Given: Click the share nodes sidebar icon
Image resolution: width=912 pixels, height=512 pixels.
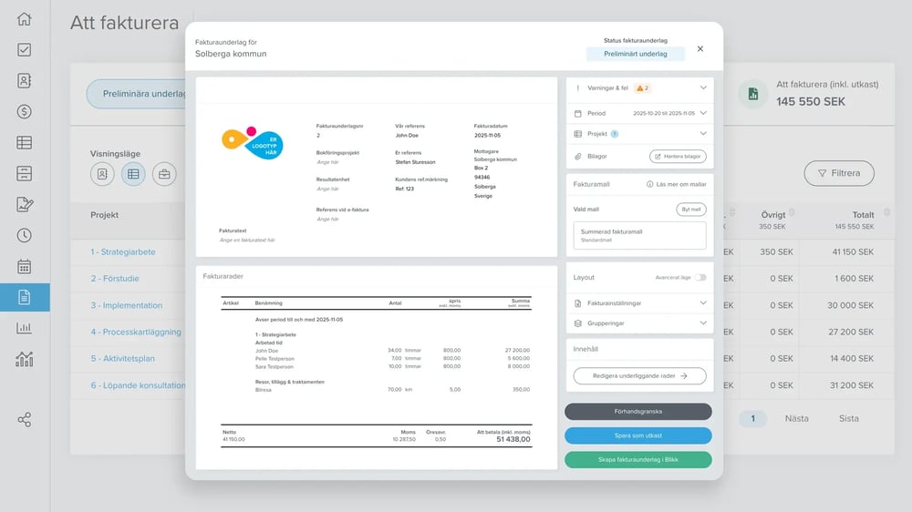Looking at the screenshot, I should pos(25,420).
